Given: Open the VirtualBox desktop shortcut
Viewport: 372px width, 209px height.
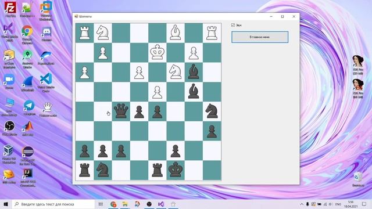Looking at the screenshot, I should (x=9, y=154).
